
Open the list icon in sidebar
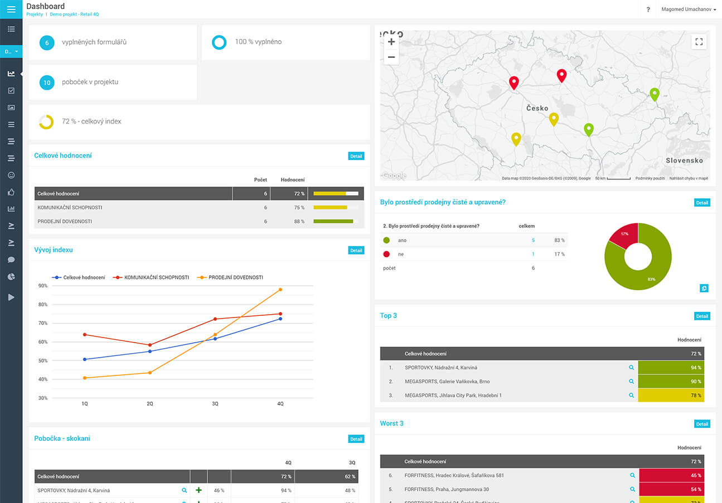point(11,29)
